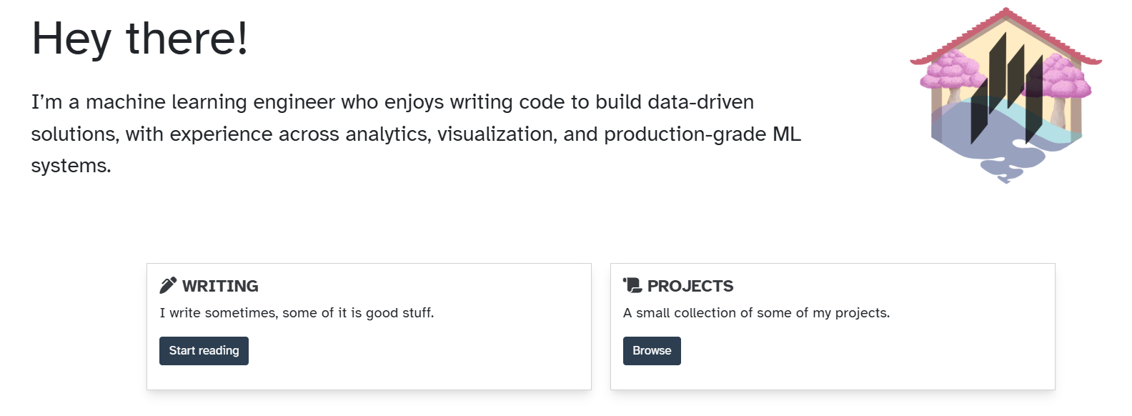Image resolution: width=1132 pixels, height=416 pixels.
Task: Click the "A small collection" description text
Action: [756, 312]
